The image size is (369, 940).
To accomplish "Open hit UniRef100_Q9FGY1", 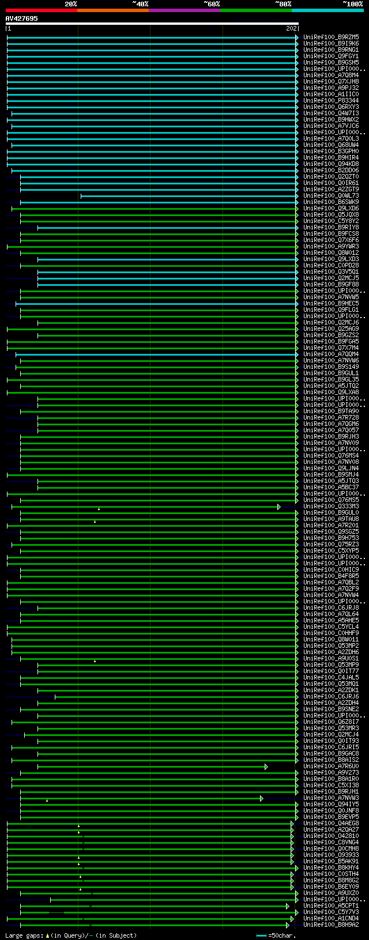I will point(331,56).
